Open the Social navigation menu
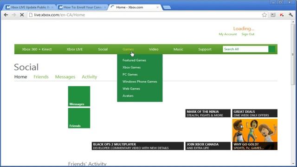 coord(103,49)
